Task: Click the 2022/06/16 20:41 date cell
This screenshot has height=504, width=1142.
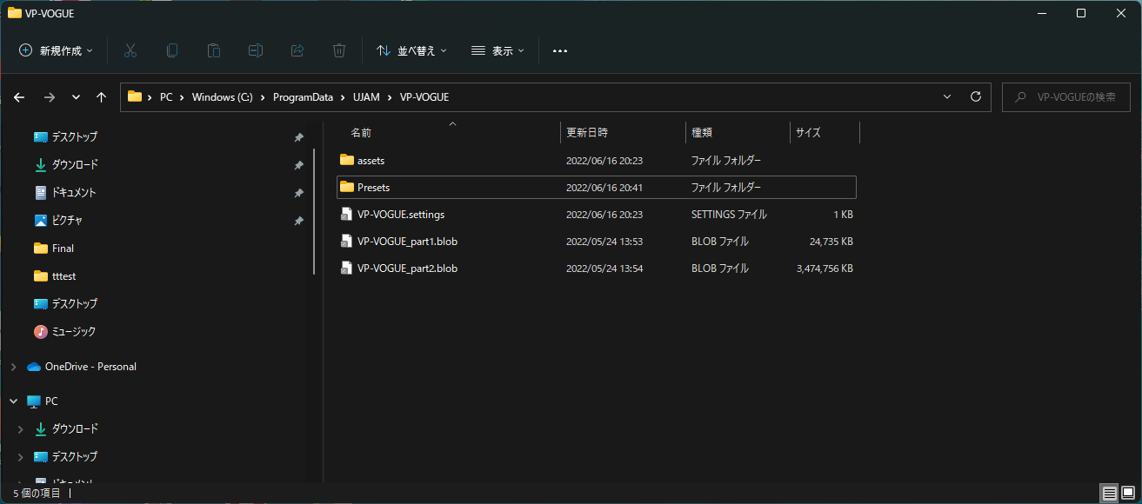Action: [x=604, y=188]
